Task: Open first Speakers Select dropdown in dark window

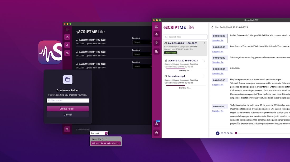Action: click(142, 42)
